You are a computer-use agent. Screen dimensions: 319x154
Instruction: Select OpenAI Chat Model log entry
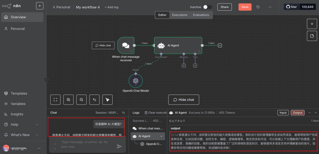click(151, 144)
